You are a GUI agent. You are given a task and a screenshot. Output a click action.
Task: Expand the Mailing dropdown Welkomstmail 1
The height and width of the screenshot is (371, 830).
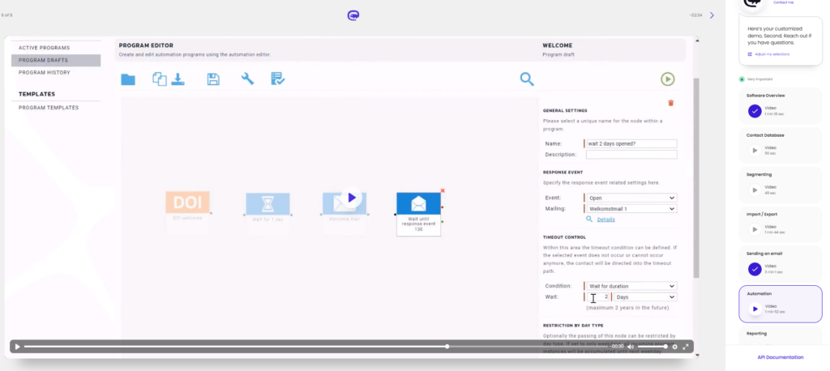[x=631, y=209]
